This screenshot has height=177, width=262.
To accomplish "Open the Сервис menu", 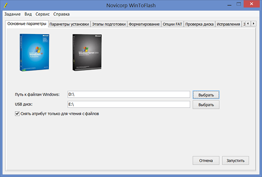I will click(x=42, y=14).
